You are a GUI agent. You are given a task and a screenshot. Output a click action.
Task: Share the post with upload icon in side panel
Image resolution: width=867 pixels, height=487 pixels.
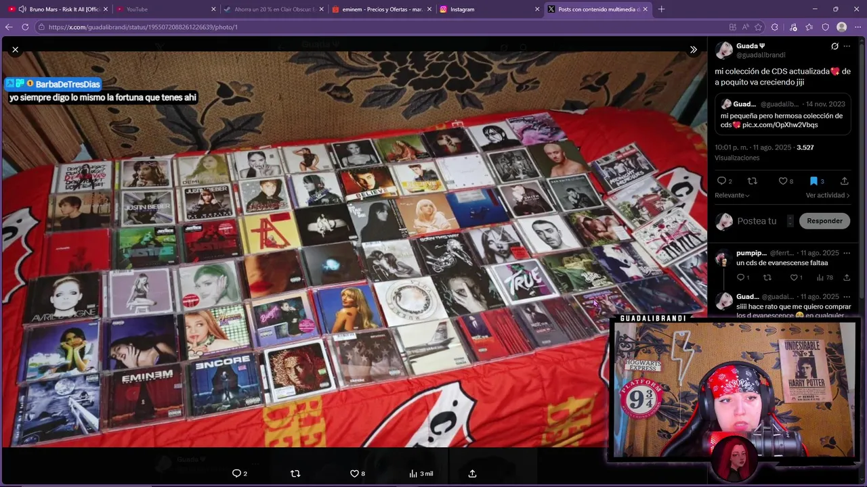[x=844, y=181]
